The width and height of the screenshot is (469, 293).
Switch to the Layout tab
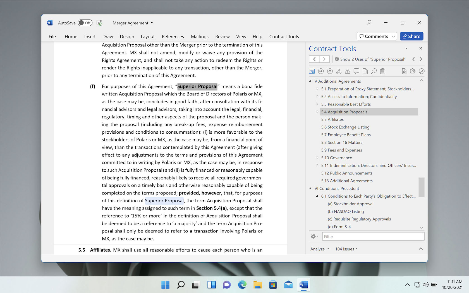pyautogui.click(x=148, y=37)
